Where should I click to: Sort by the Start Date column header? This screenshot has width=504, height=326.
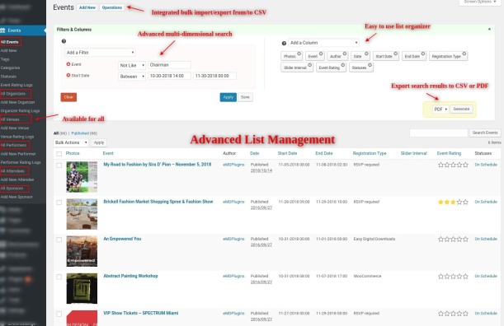[287, 153]
